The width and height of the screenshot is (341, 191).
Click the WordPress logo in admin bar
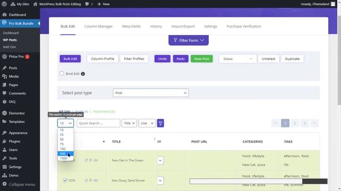(4, 4)
